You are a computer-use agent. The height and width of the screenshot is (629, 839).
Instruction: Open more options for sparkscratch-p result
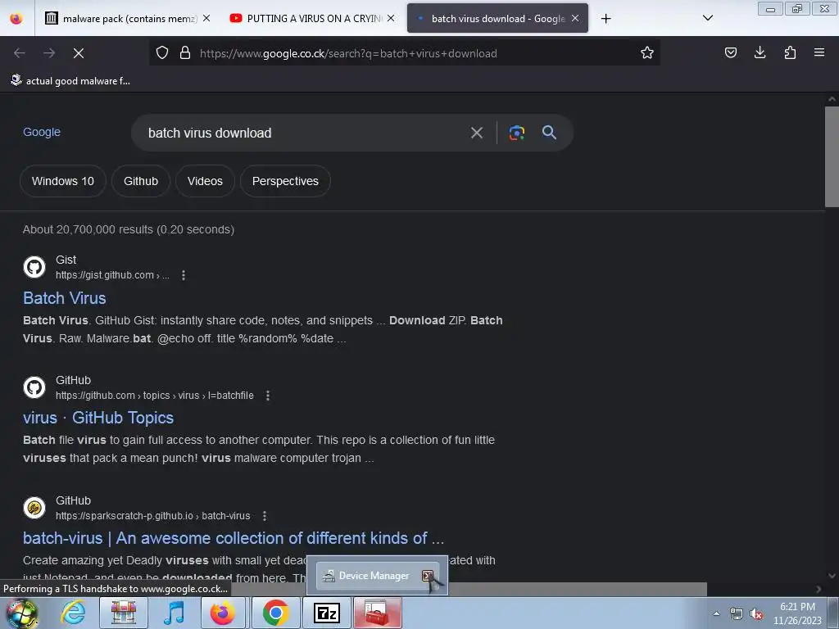click(x=265, y=516)
